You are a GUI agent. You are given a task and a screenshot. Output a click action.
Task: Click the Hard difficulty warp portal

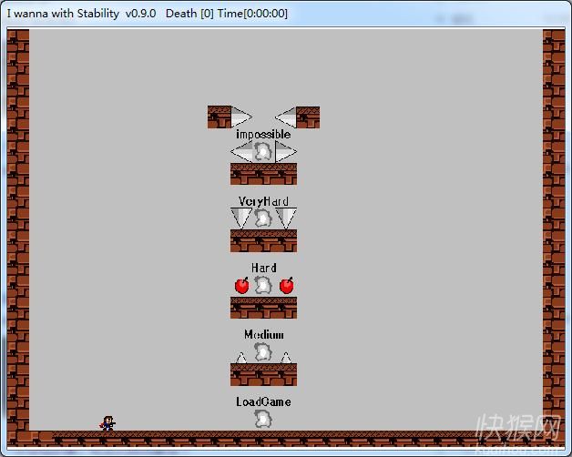pyautogui.click(x=263, y=285)
